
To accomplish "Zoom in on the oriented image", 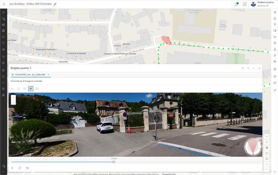I will pos(13,97).
